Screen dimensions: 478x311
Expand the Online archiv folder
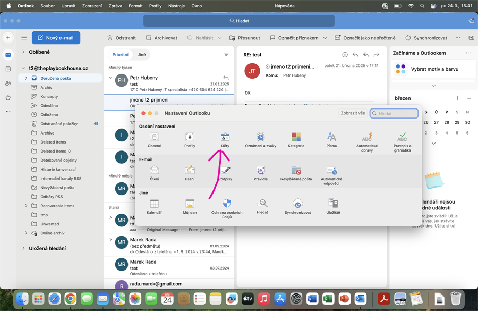(26, 233)
